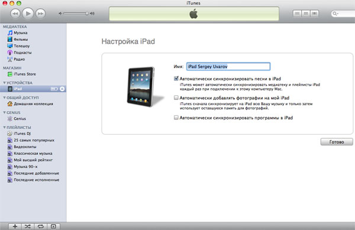The image size is (355, 230).
Task: Close the iTunes window
Action: pyautogui.click(x=5, y=3)
